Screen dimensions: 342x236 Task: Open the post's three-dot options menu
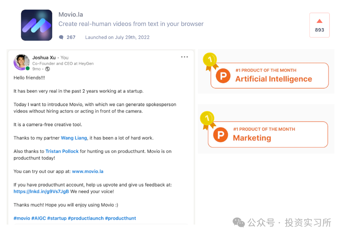tap(184, 57)
